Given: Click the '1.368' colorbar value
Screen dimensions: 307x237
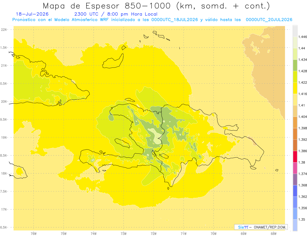Looking at the screenshot, I should click(303, 185).
